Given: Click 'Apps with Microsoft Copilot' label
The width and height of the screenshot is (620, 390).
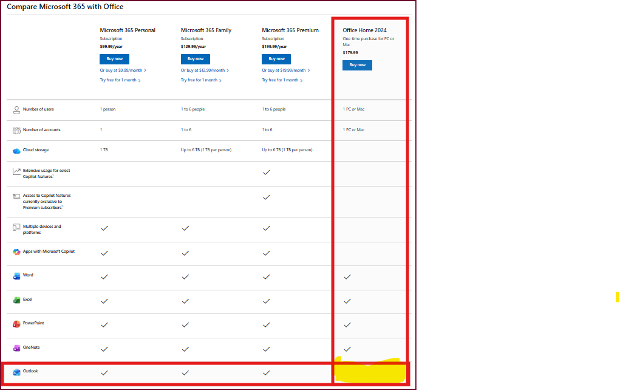Looking at the screenshot, I should (49, 251).
